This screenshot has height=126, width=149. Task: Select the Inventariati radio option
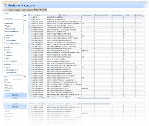pos(5,29)
